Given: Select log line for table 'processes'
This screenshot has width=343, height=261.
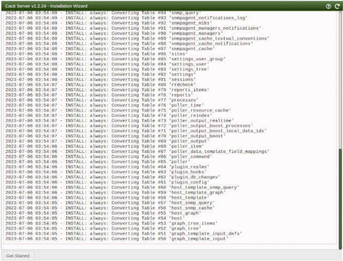Looking at the screenshot, I should [102, 100].
